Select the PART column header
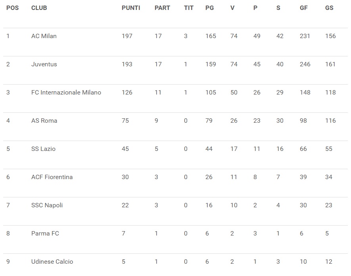Viewport: 351px width, 276px height. click(x=162, y=8)
